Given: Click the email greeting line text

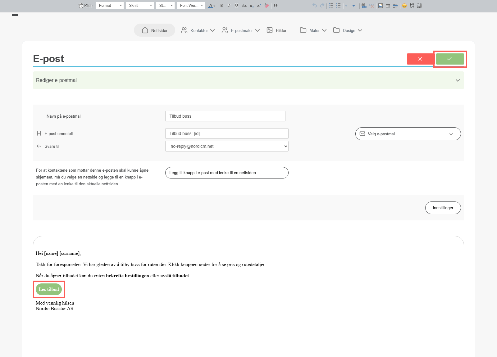Looking at the screenshot, I should pyautogui.click(x=58, y=253).
